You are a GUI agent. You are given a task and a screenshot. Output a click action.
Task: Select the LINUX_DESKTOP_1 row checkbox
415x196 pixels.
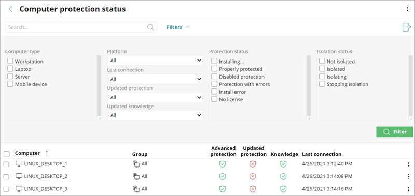click(6, 164)
